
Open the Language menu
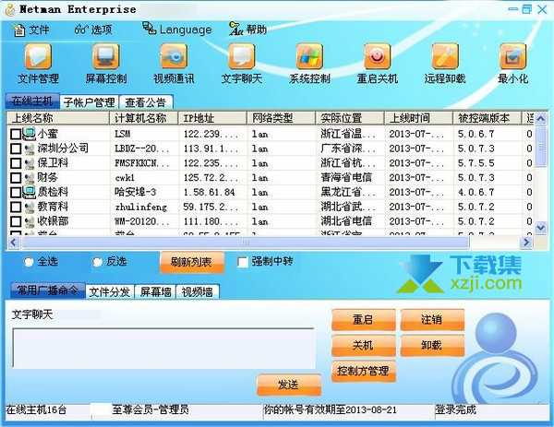click(177, 30)
